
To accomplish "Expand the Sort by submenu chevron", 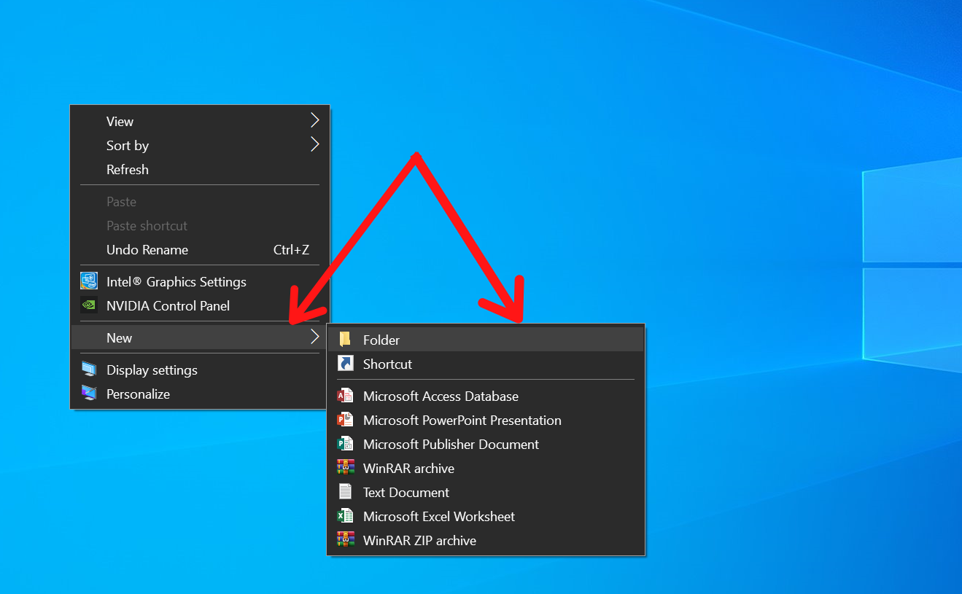I will [314, 144].
